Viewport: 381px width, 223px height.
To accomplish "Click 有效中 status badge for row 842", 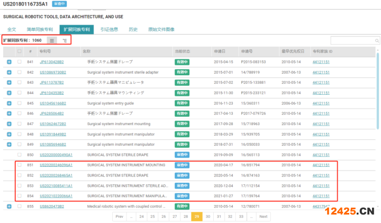I will coord(182,72).
